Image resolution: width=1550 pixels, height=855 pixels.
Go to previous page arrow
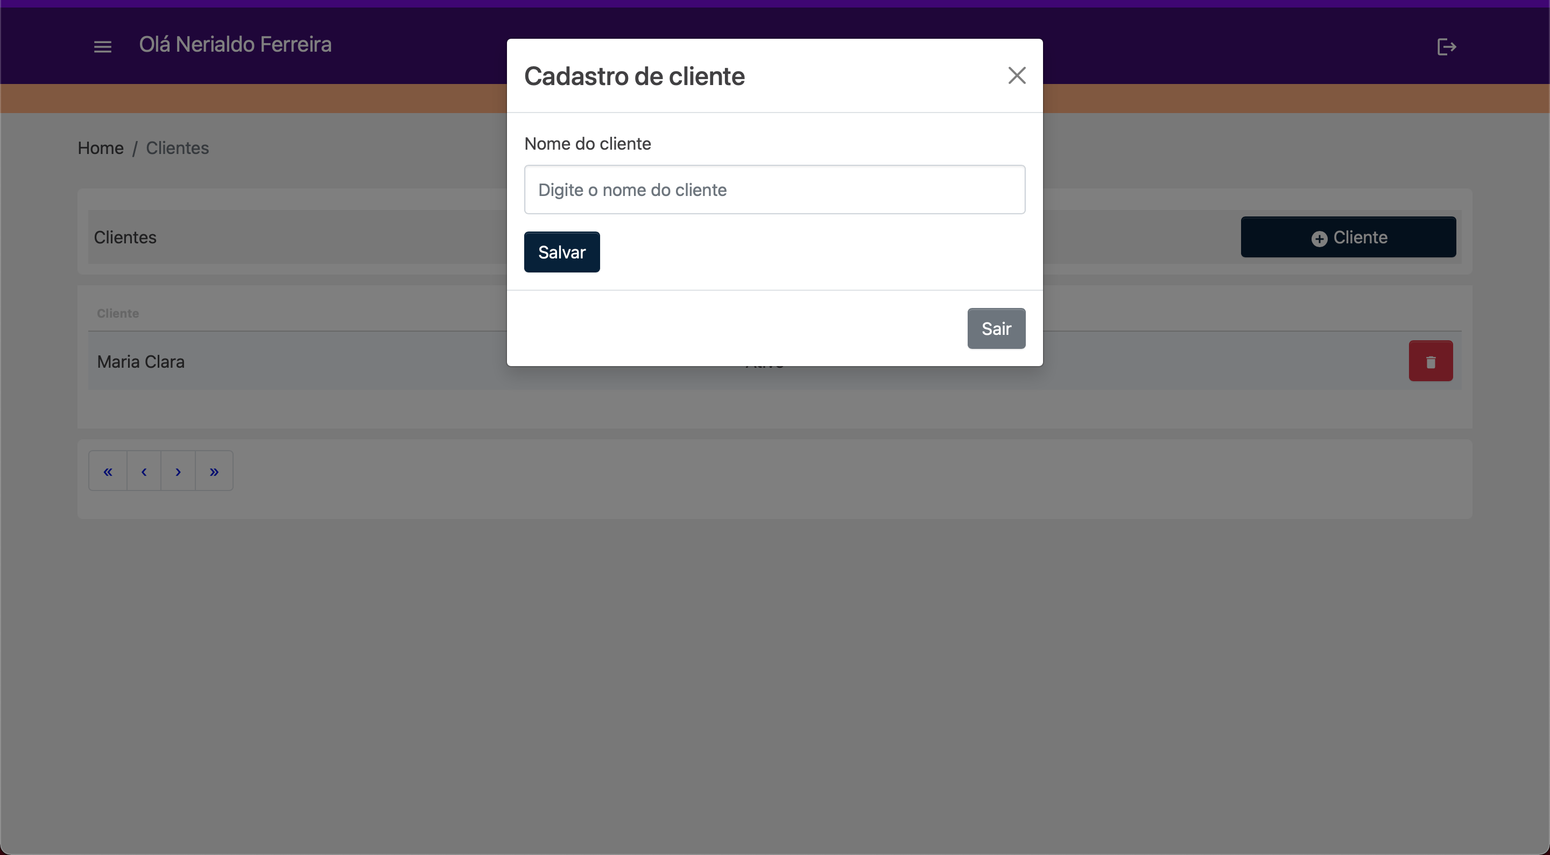pos(144,472)
